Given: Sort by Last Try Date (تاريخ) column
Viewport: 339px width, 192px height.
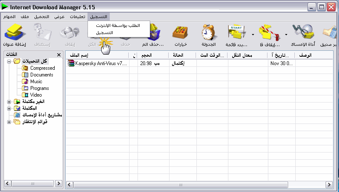Looking at the screenshot, I should pyautogui.click(x=281, y=55).
